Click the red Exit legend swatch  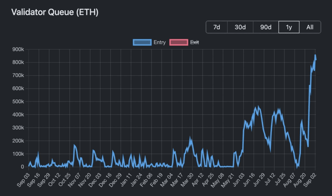click(x=179, y=42)
